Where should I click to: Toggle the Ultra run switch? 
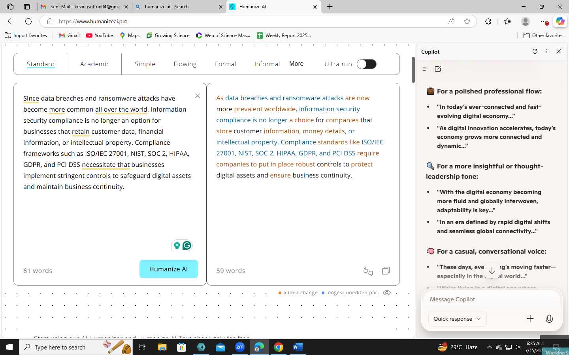click(367, 64)
